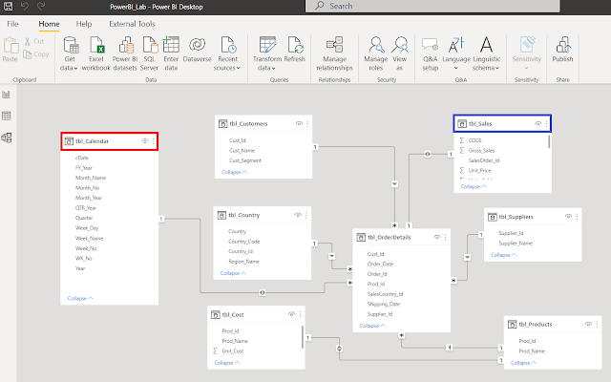
Task: Collapse the tbl_Customers table card
Action: coord(234,172)
